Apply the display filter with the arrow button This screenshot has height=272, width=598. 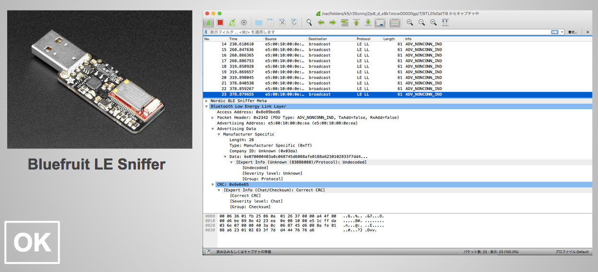[555, 32]
